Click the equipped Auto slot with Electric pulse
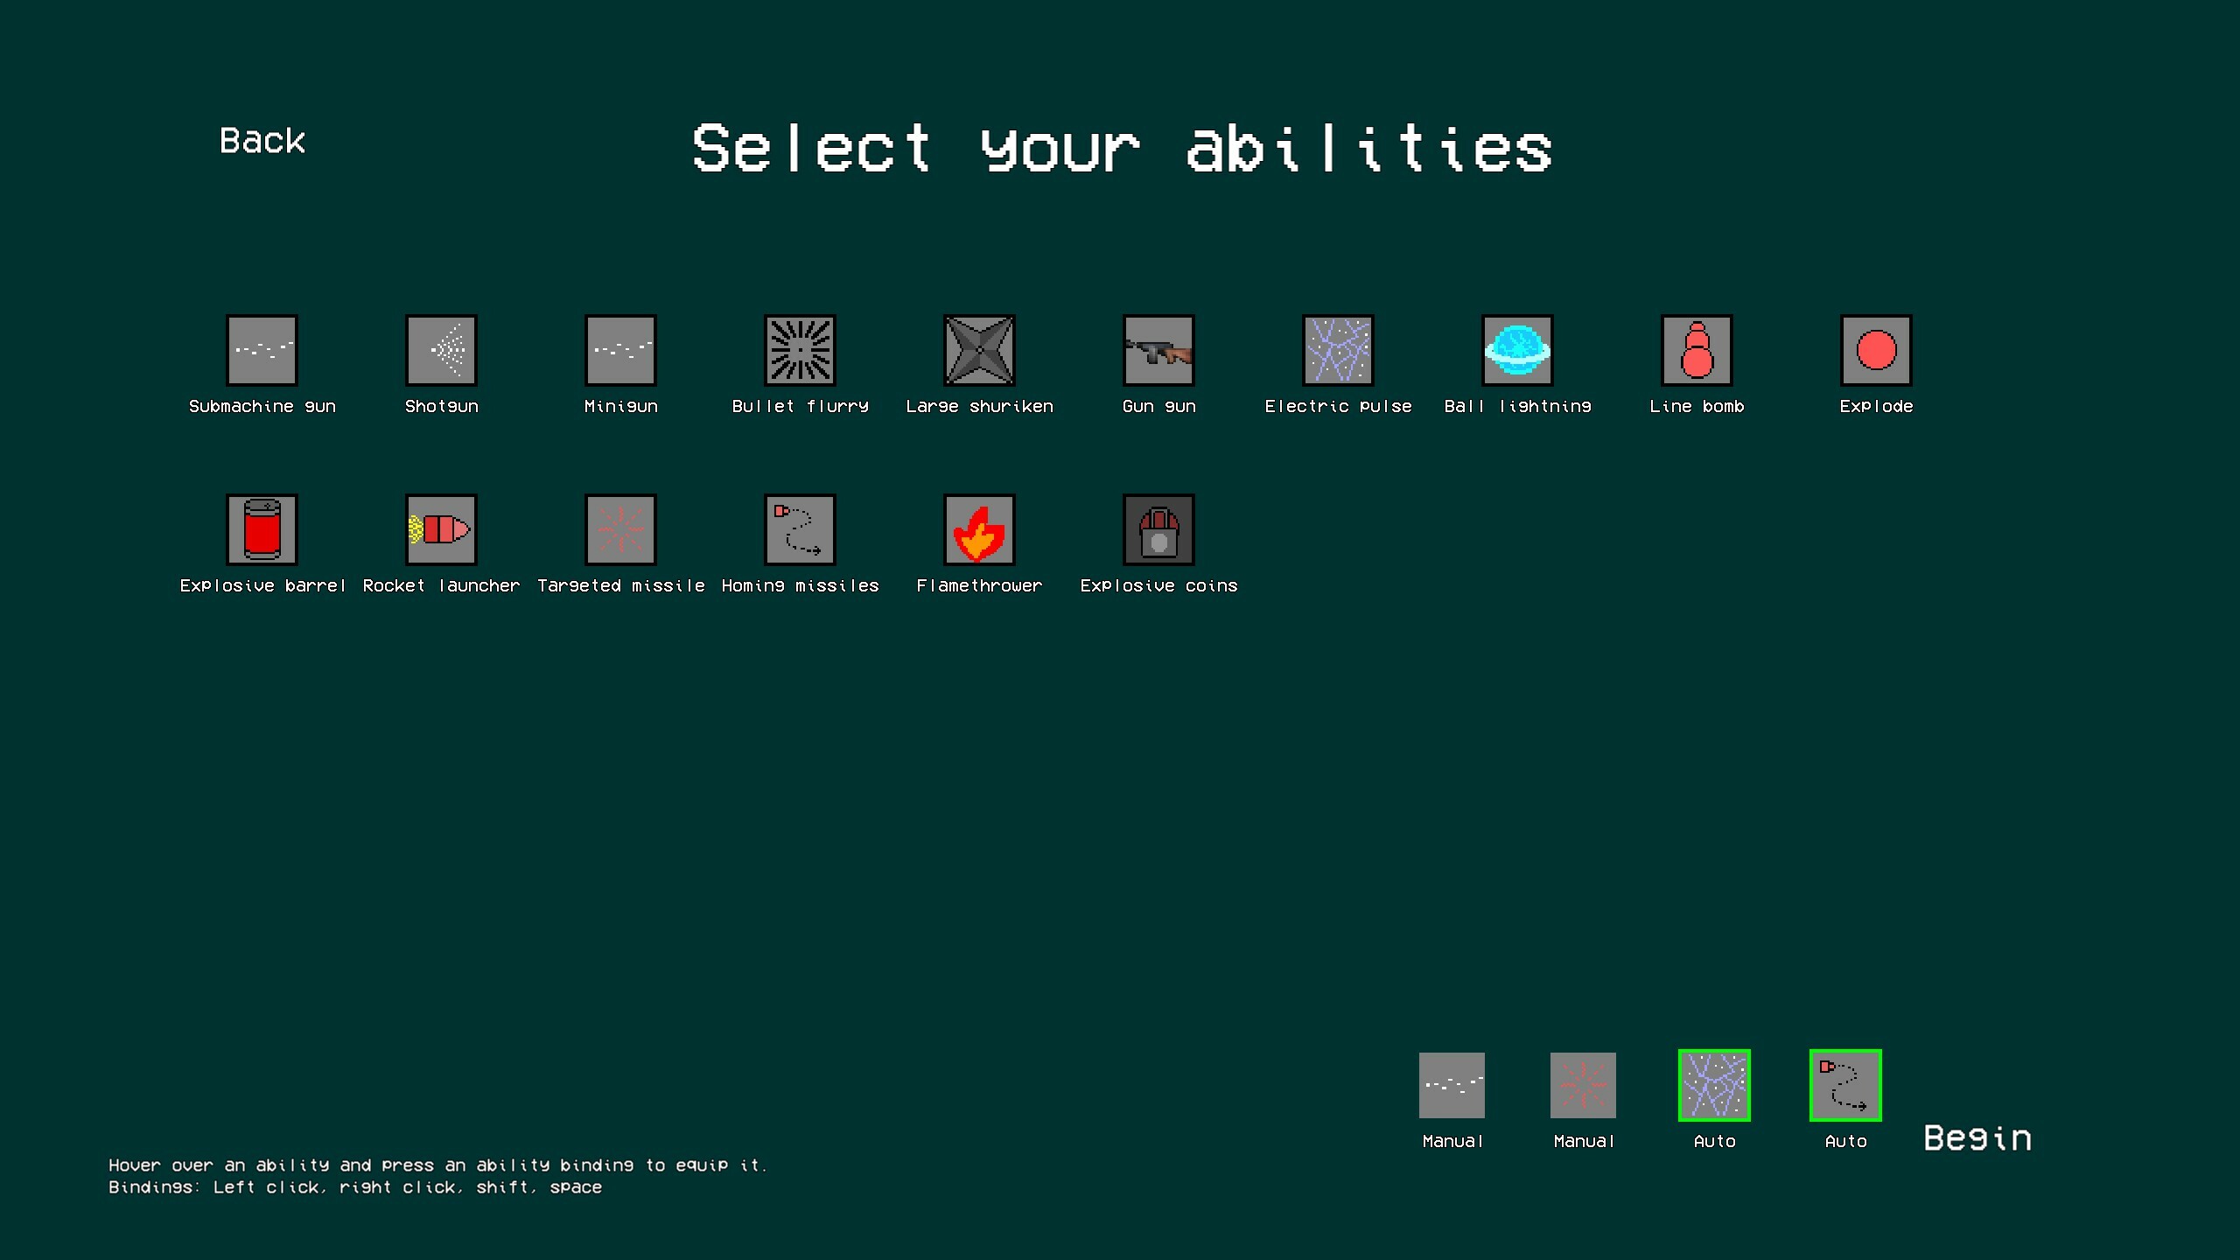Image resolution: width=2240 pixels, height=1260 pixels. [1715, 1085]
